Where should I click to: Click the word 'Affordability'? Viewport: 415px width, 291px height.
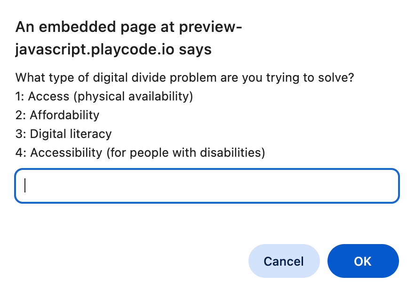point(64,115)
